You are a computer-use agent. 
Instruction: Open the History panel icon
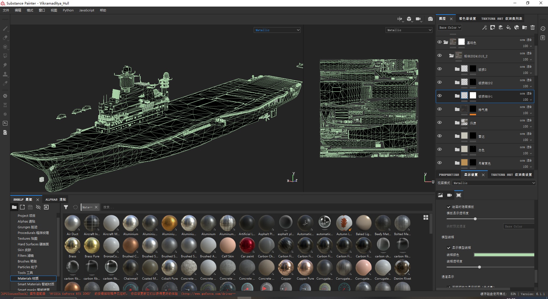(x=543, y=29)
